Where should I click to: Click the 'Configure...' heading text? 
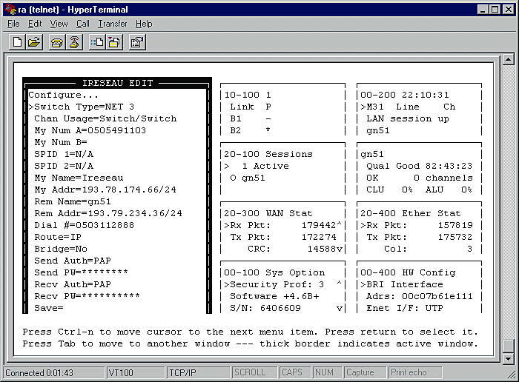(x=63, y=95)
